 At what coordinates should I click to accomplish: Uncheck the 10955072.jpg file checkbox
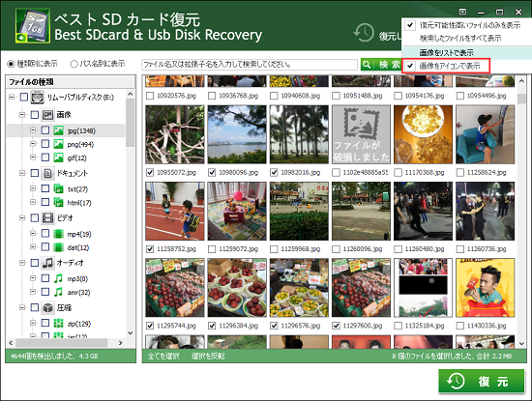point(150,173)
